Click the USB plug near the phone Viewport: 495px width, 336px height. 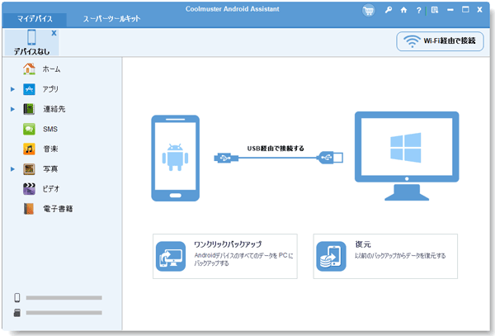226,158
